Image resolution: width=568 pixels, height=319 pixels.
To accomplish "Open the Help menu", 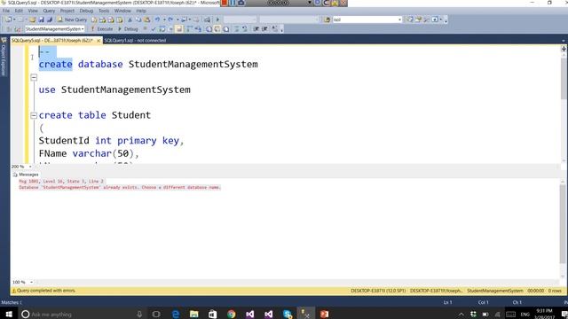I will point(141,11).
